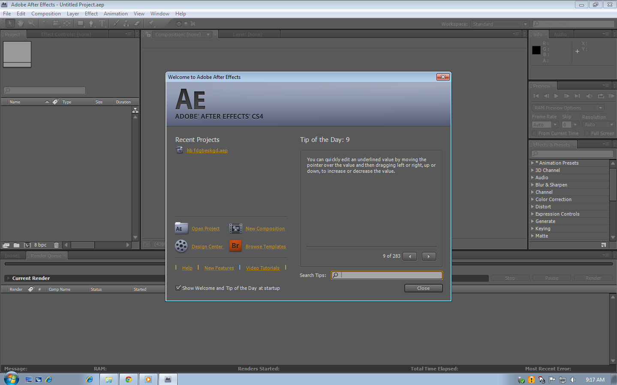Select the Selection arrow tool
617x385 pixels.
pos(10,24)
